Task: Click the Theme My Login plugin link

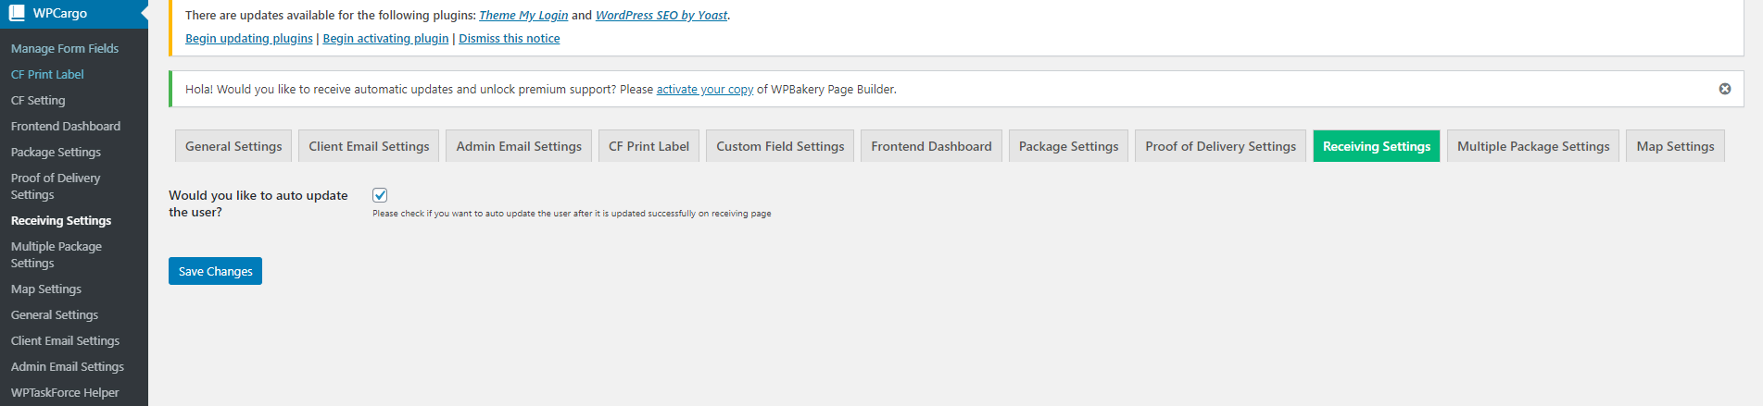Action: pos(523,16)
